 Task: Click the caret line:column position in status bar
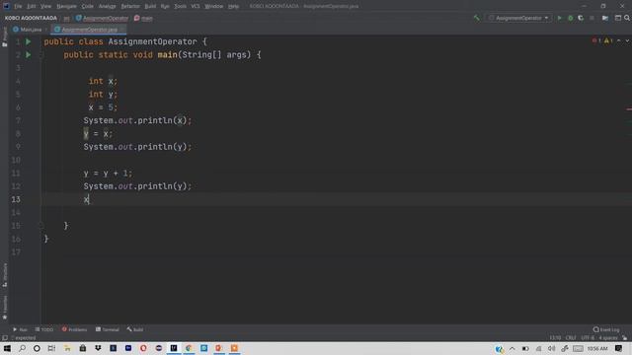(x=555, y=338)
